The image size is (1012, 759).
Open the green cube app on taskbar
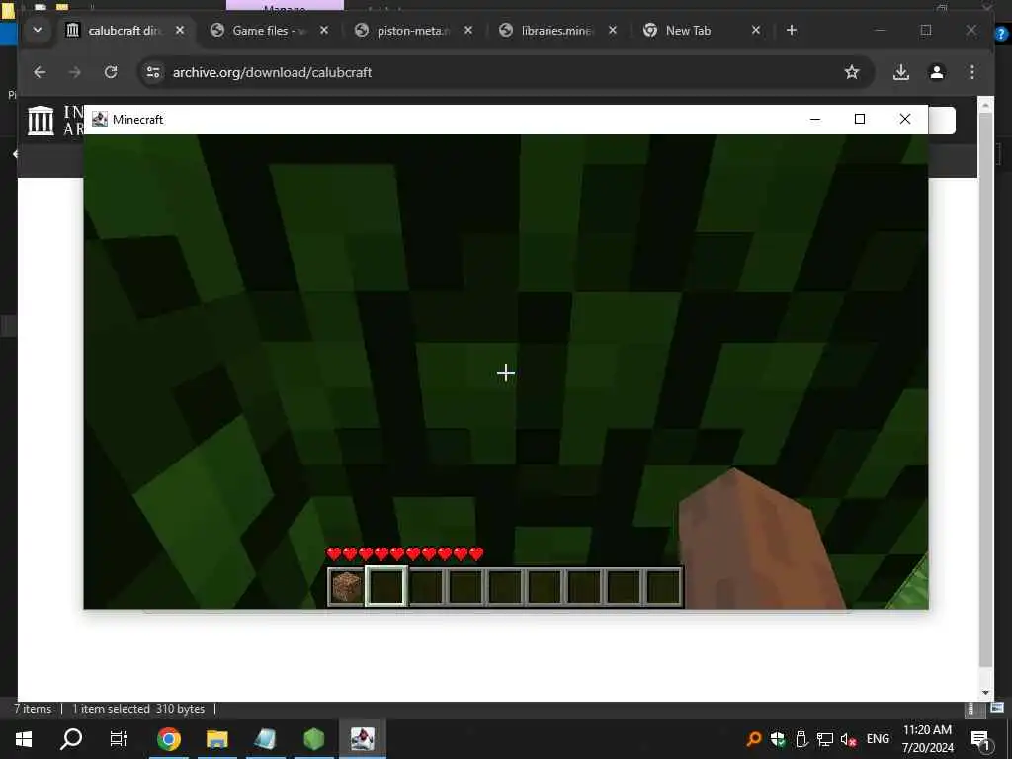pos(313,739)
